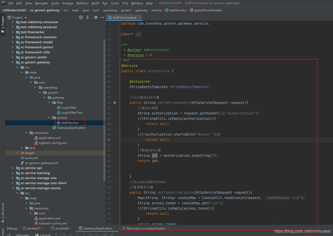333x236 pixels.
Task: Click the IntelliJ IDEA logo icon
Action: (3, 3)
